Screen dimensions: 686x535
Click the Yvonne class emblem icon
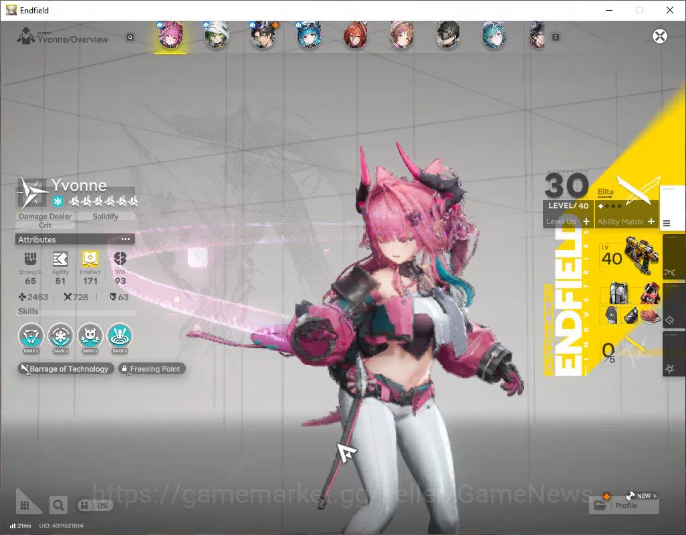tap(31, 193)
